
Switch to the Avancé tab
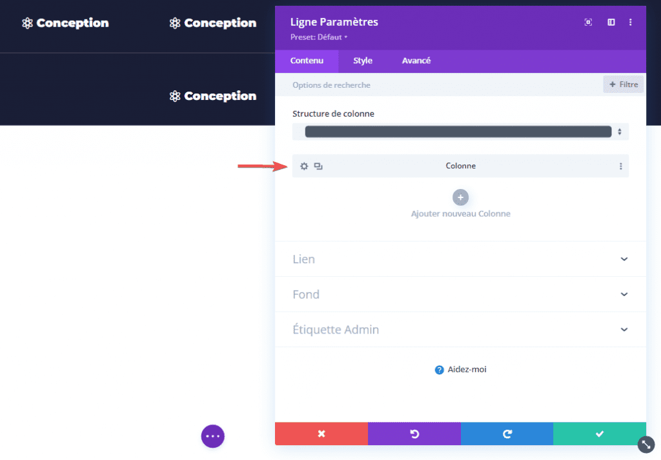coord(416,61)
